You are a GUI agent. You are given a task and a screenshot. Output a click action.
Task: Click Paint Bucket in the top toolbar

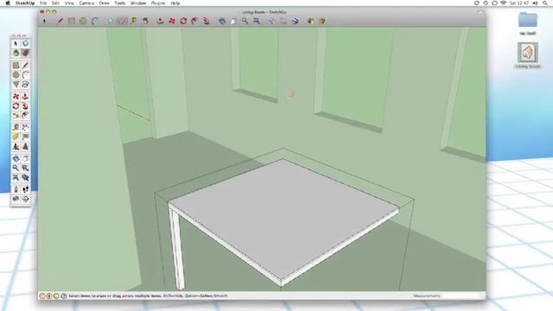pos(145,21)
